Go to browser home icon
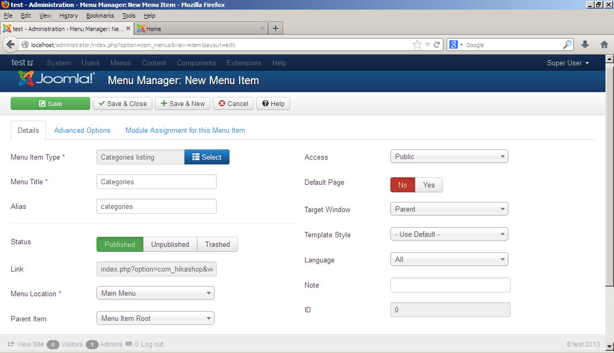 click(x=604, y=44)
